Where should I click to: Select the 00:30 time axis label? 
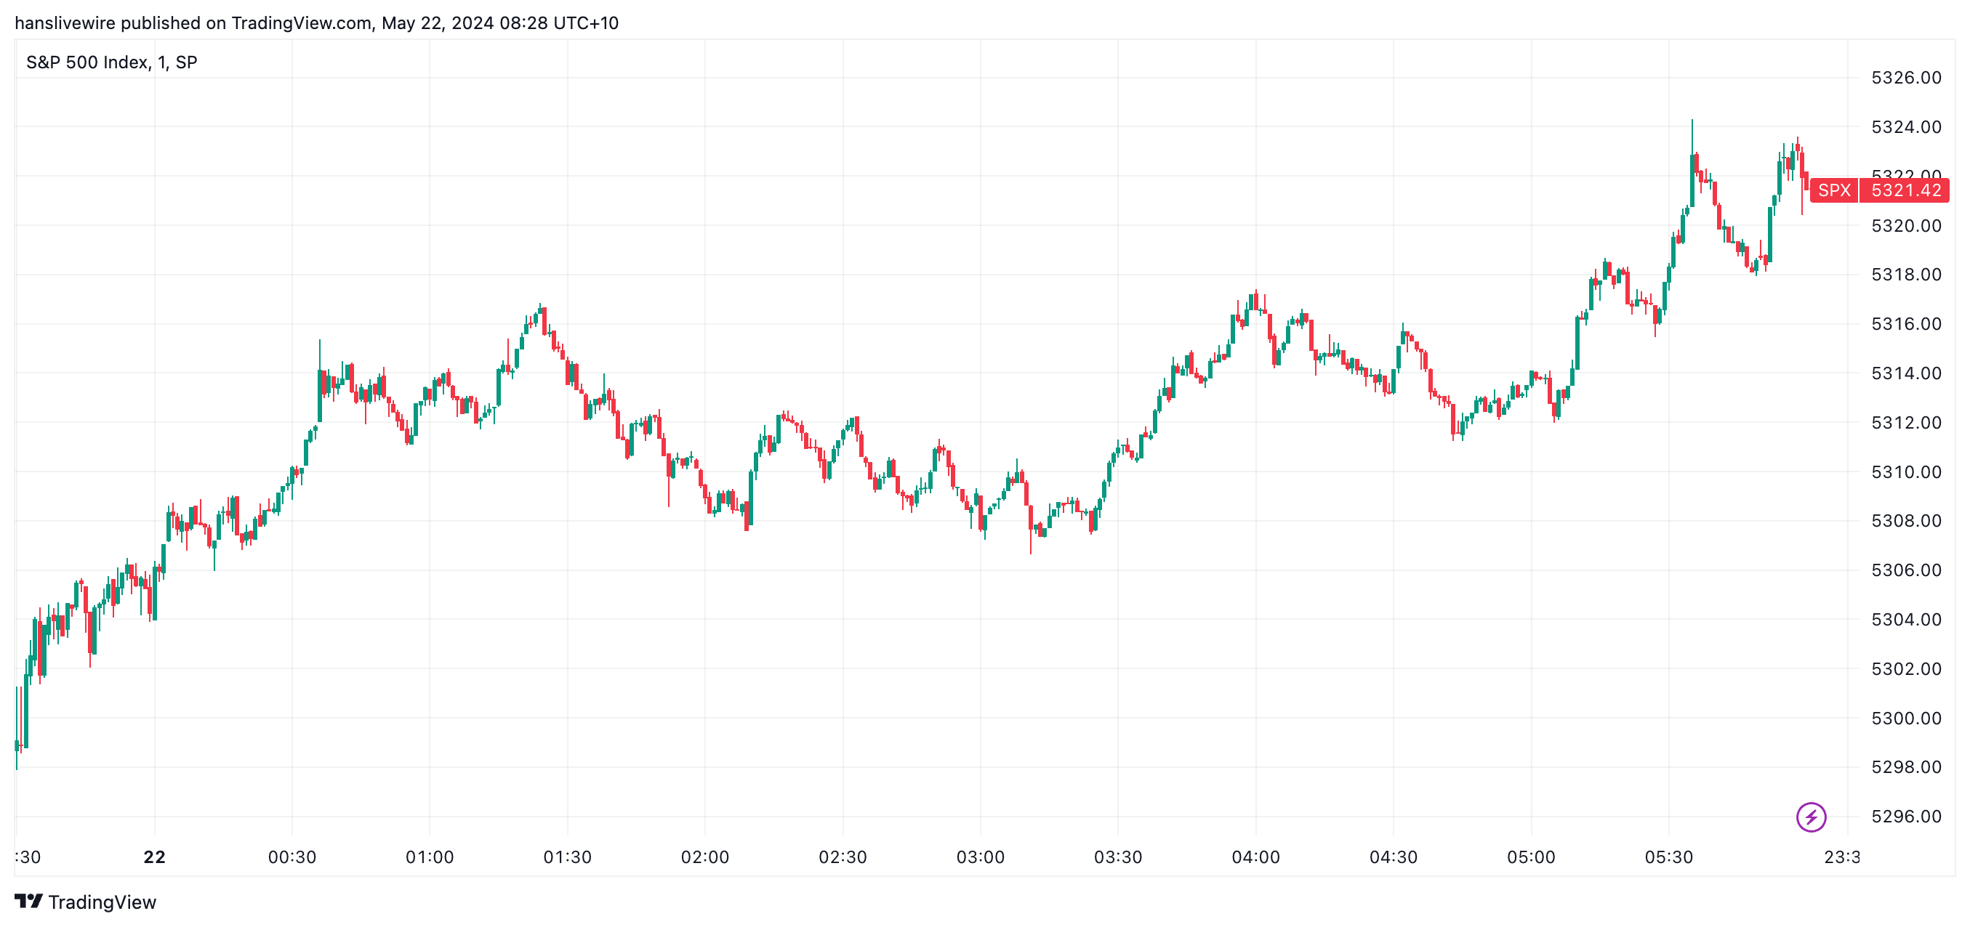292,857
